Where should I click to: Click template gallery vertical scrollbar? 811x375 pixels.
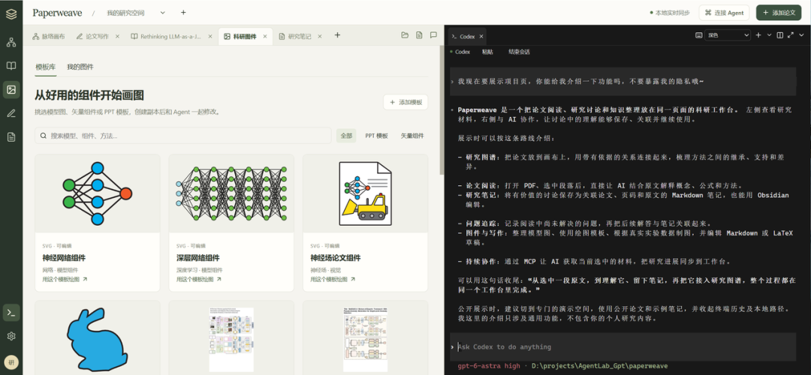(442, 111)
